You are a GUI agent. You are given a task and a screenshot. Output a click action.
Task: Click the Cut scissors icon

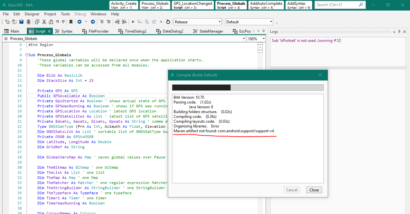[44, 22]
